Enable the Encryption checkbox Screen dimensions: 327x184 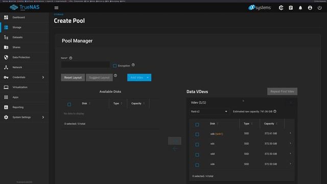click(x=114, y=66)
